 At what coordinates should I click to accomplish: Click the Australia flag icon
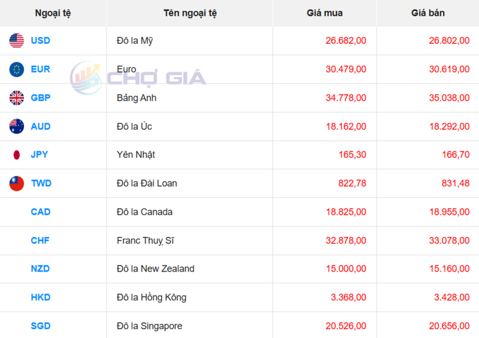pyautogui.click(x=17, y=126)
